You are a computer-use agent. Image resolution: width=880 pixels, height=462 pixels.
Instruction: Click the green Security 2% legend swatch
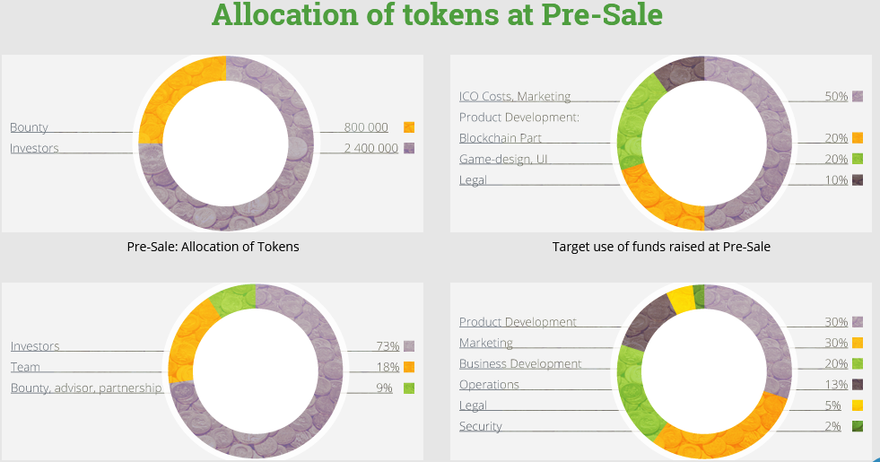[x=858, y=426]
